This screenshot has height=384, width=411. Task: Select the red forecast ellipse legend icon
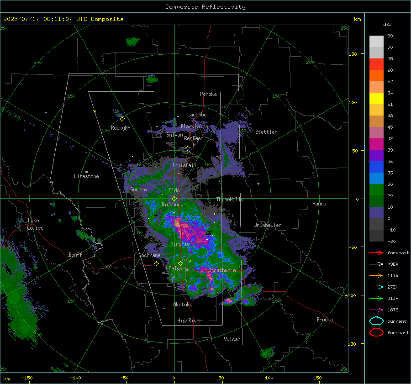click(376, 332)
